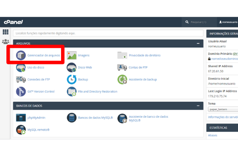Click the Estatísticas panel header

(222, 128)
